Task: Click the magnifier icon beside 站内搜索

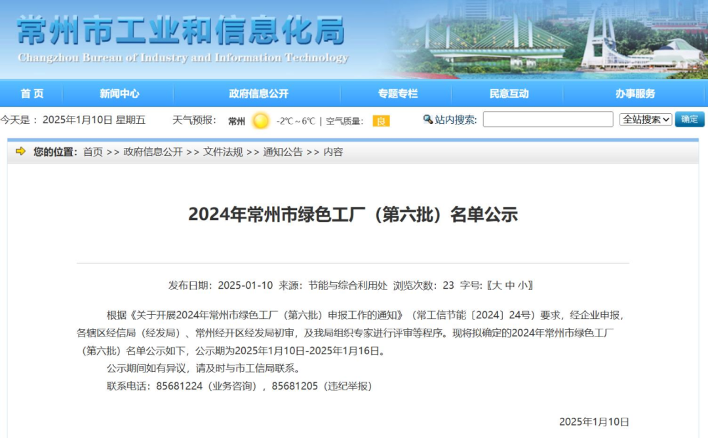Action: 427,119
